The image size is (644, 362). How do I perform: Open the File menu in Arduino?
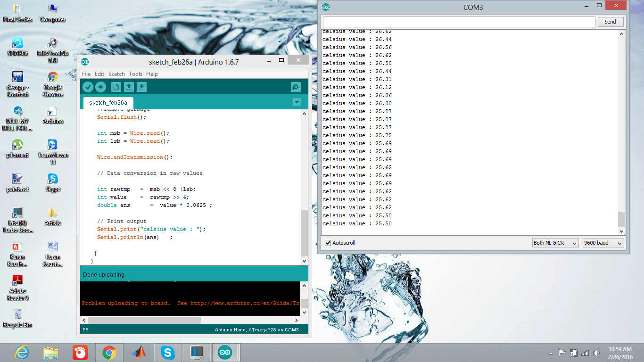coord(86,74)
